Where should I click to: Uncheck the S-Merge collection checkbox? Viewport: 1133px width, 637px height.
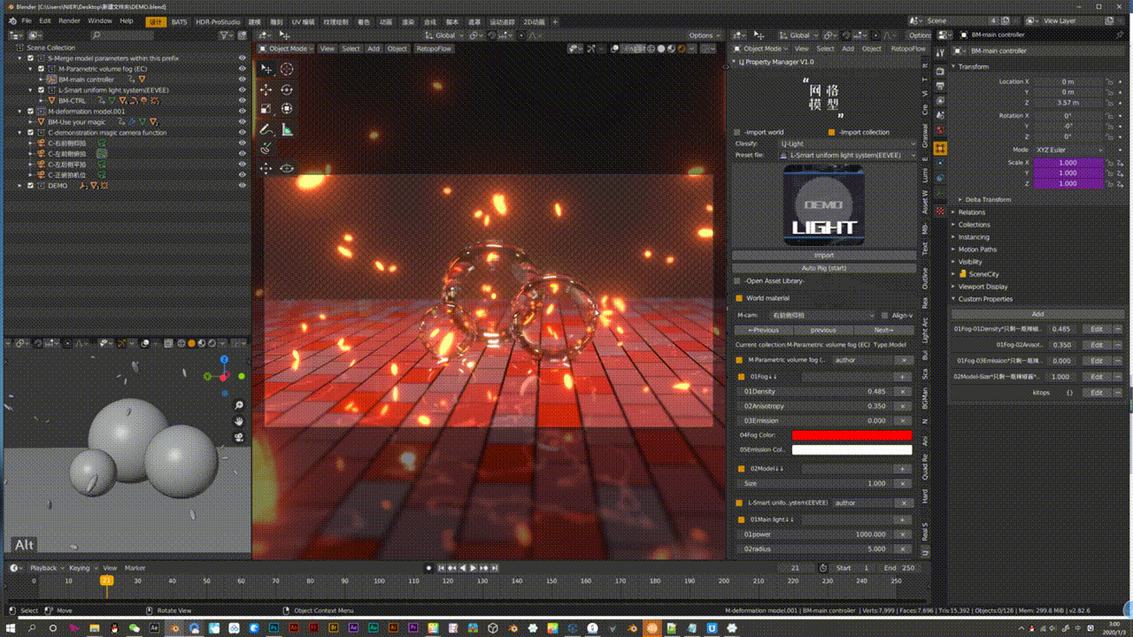pos(31,58)
